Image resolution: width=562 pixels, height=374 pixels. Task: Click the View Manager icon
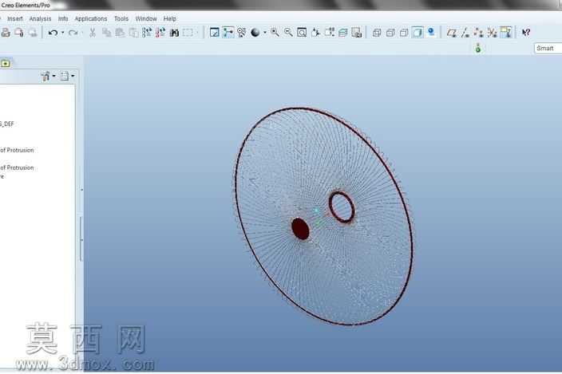pyautogui.click(x=357, y=33)
